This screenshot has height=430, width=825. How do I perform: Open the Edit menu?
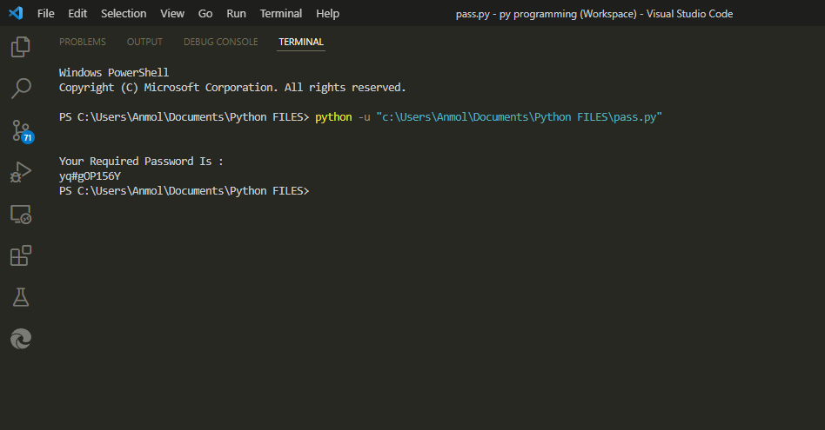(x=77, y=14)
